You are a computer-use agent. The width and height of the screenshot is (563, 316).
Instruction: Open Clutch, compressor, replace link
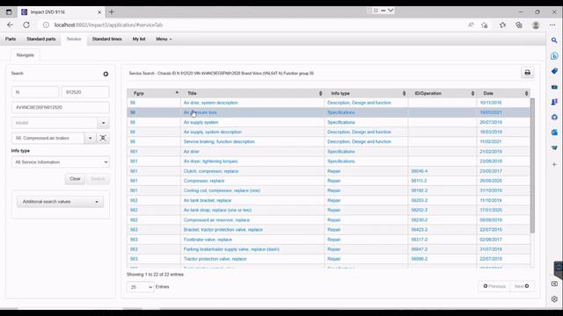click(211, 171)
